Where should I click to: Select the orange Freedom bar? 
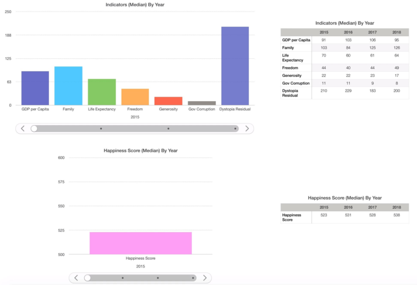pos(135,97)
